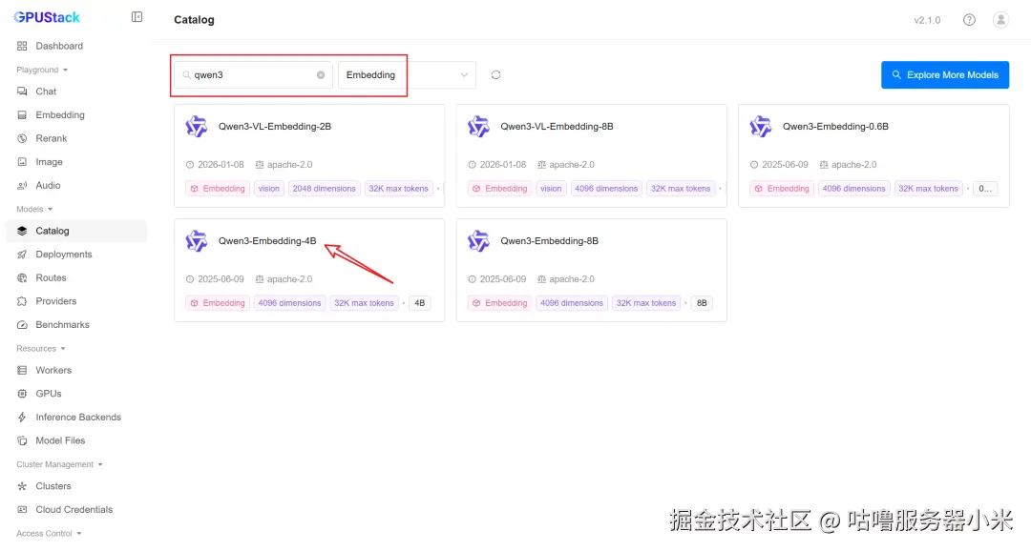Click 4096 dimensions tag on Qwen3-VL-Embedding-8B

click(x=606, y=189)
